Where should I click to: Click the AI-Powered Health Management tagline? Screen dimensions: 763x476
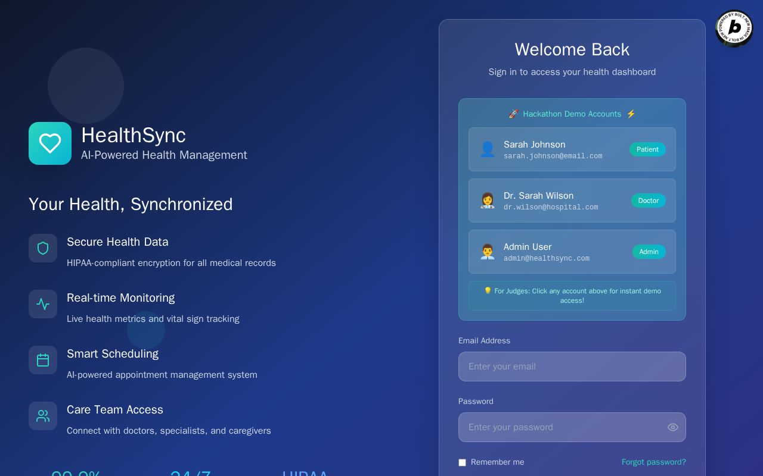point(164,155)
